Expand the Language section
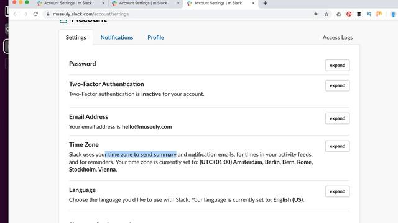 [x=337, y=191]
